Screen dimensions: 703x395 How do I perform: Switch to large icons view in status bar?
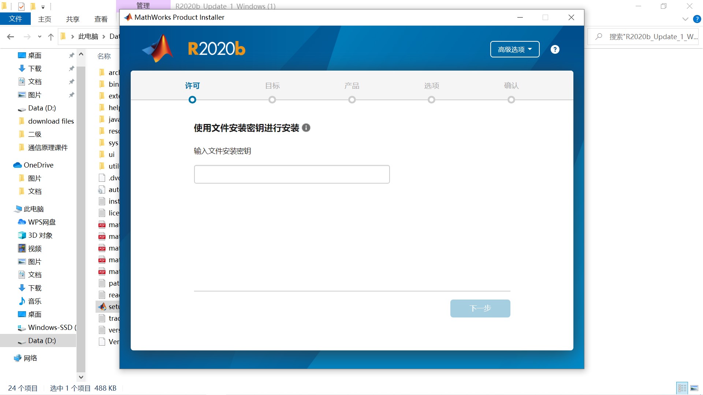(694, 388)
